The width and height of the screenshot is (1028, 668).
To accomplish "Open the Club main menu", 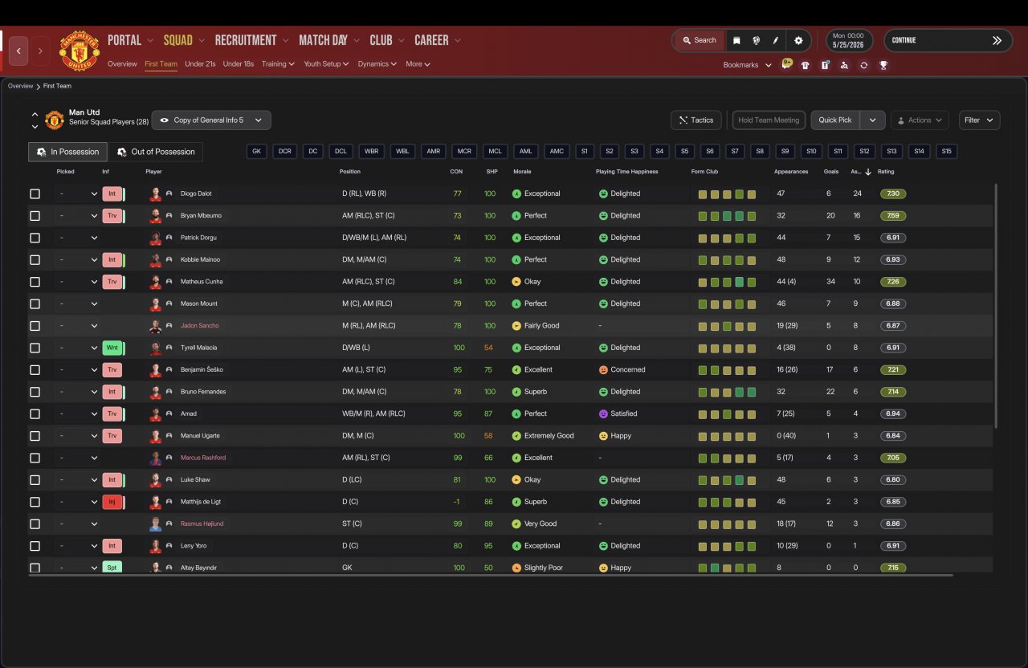I will 385,40.
